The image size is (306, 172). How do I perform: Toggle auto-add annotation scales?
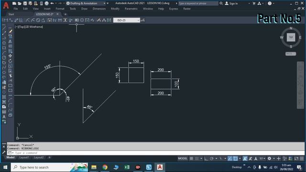(x=251, y=159)
